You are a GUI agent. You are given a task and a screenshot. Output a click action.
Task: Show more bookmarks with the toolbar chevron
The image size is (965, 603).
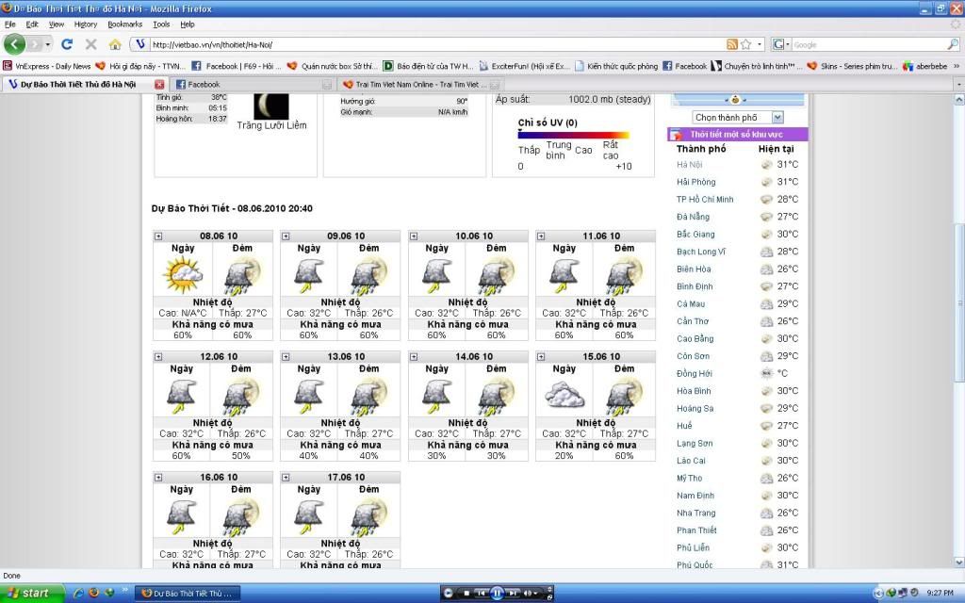pyautogui.click(x=957, y=66)
